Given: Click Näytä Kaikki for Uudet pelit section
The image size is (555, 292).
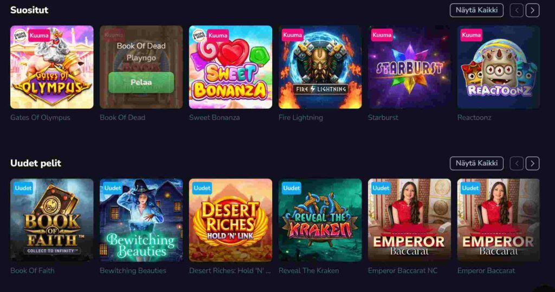Looking at the screenshot, I should [x=476, y=163].
